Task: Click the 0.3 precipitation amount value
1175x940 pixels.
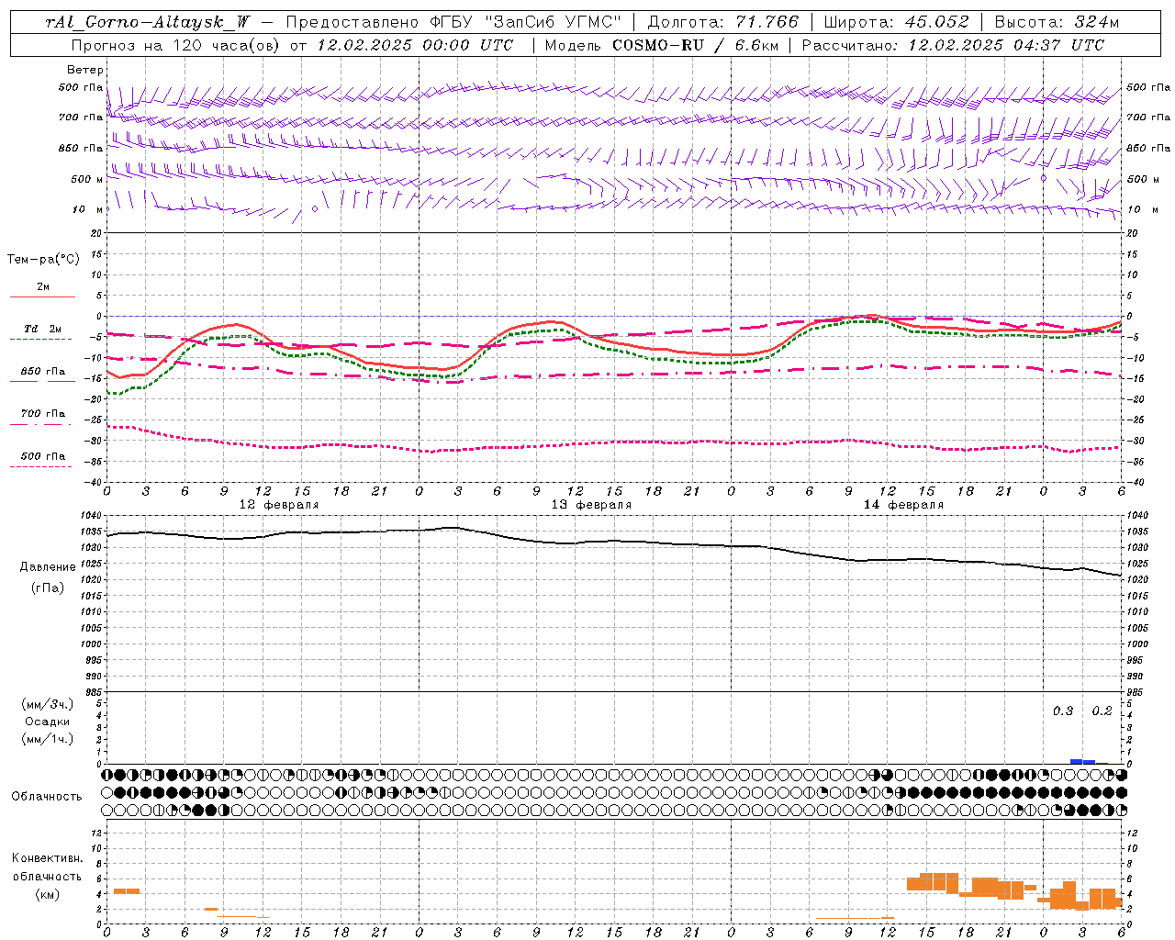Action: 1063,711
